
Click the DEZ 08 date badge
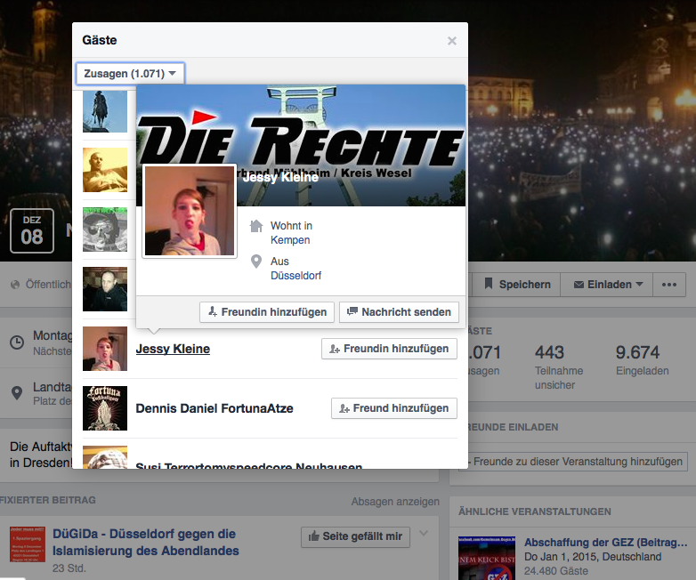(x=32, y=230)
